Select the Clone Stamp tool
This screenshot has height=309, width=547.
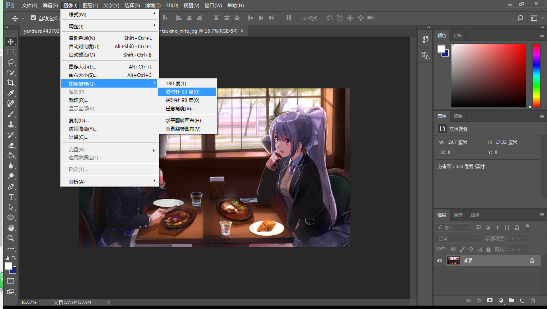[x=11, y=124]
